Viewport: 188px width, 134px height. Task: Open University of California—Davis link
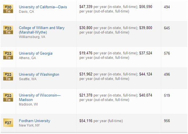[43, 7]
